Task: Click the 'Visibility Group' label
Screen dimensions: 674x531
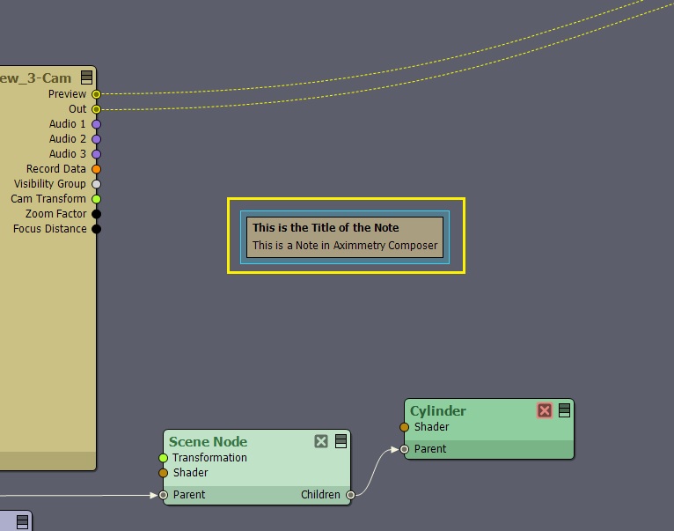Action: [50, 184]
